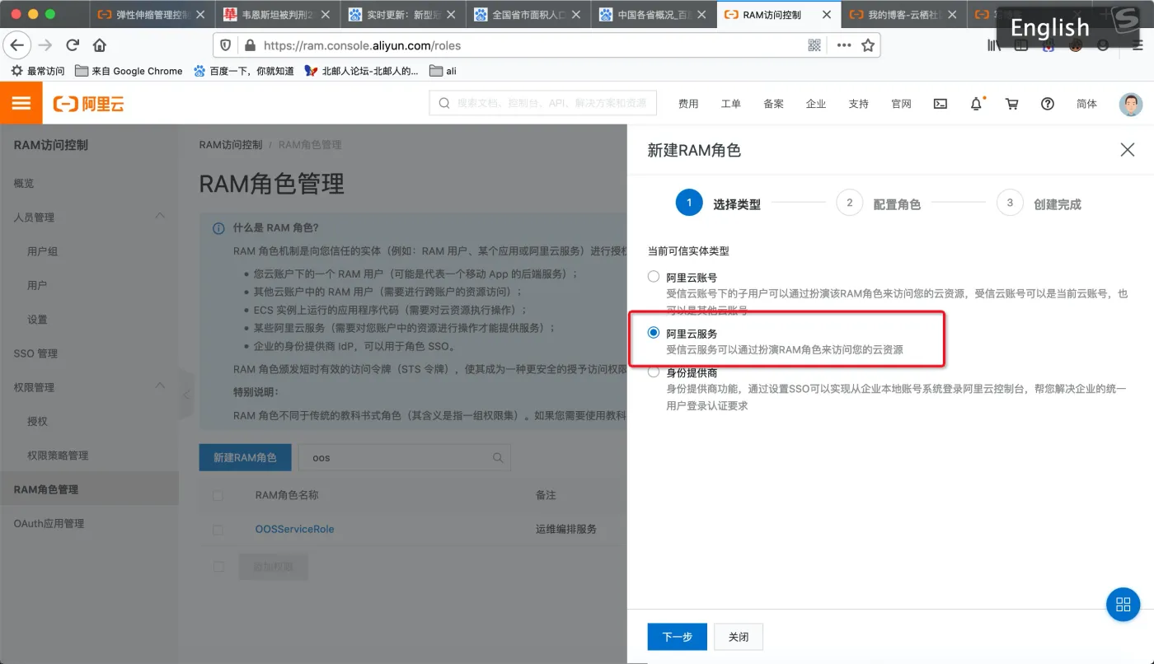Switch to 韦恩斯坦被判刑 browser tab

(279, 15)
